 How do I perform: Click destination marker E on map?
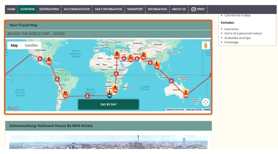[x=157, y=63]
